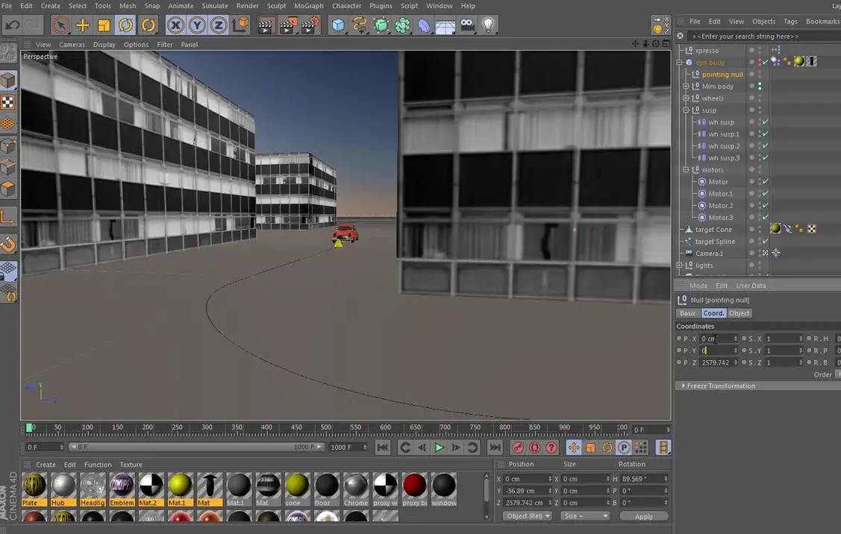Open the viewport Display menu
Image resolution: width=841 pixels, height=534 pixels.
pos(104,45)
